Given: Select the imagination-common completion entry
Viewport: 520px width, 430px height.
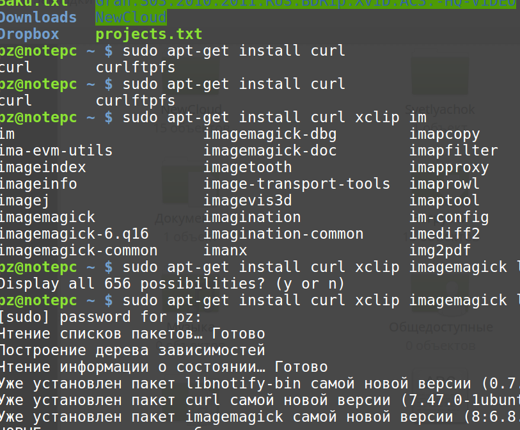Looking at the screenshot, I should pyautogui.click(x=283, y=234).
